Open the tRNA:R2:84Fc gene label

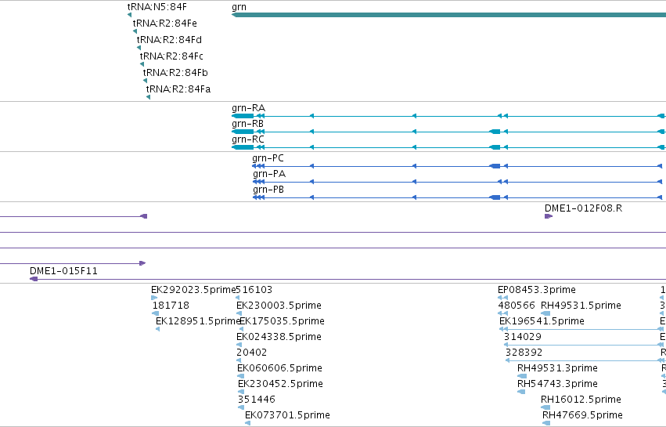point(171,56)
